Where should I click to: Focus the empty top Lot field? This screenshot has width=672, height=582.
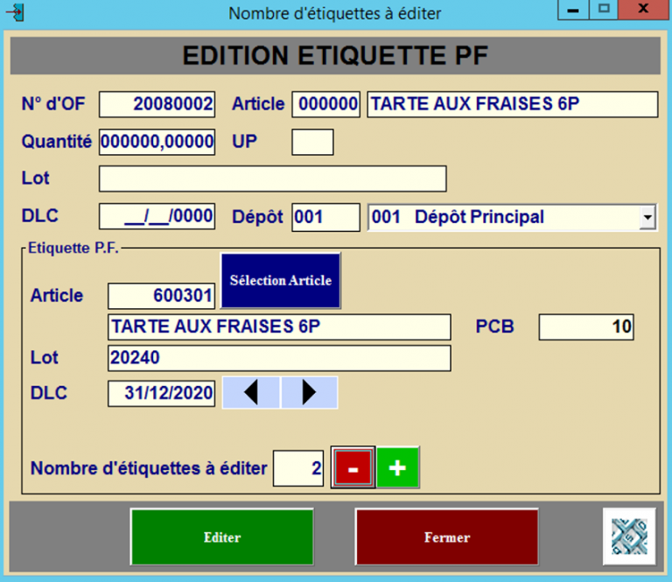tap(272, 179)
